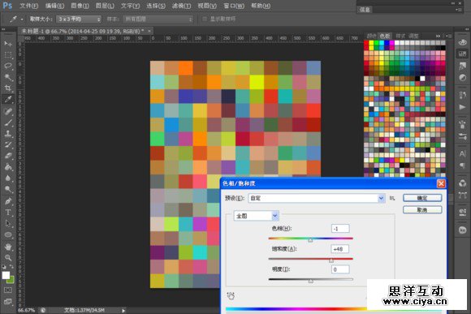Screen dimensions: 471x314
Task: Select the Lasso tool
Action: (8, 66)
